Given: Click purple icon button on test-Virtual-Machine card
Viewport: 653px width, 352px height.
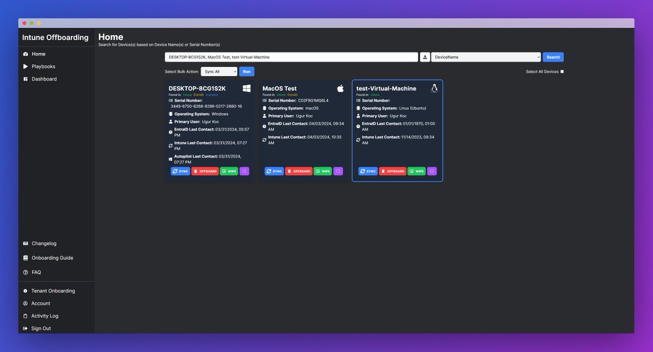Looking at the screenshot, I should 432,171.
